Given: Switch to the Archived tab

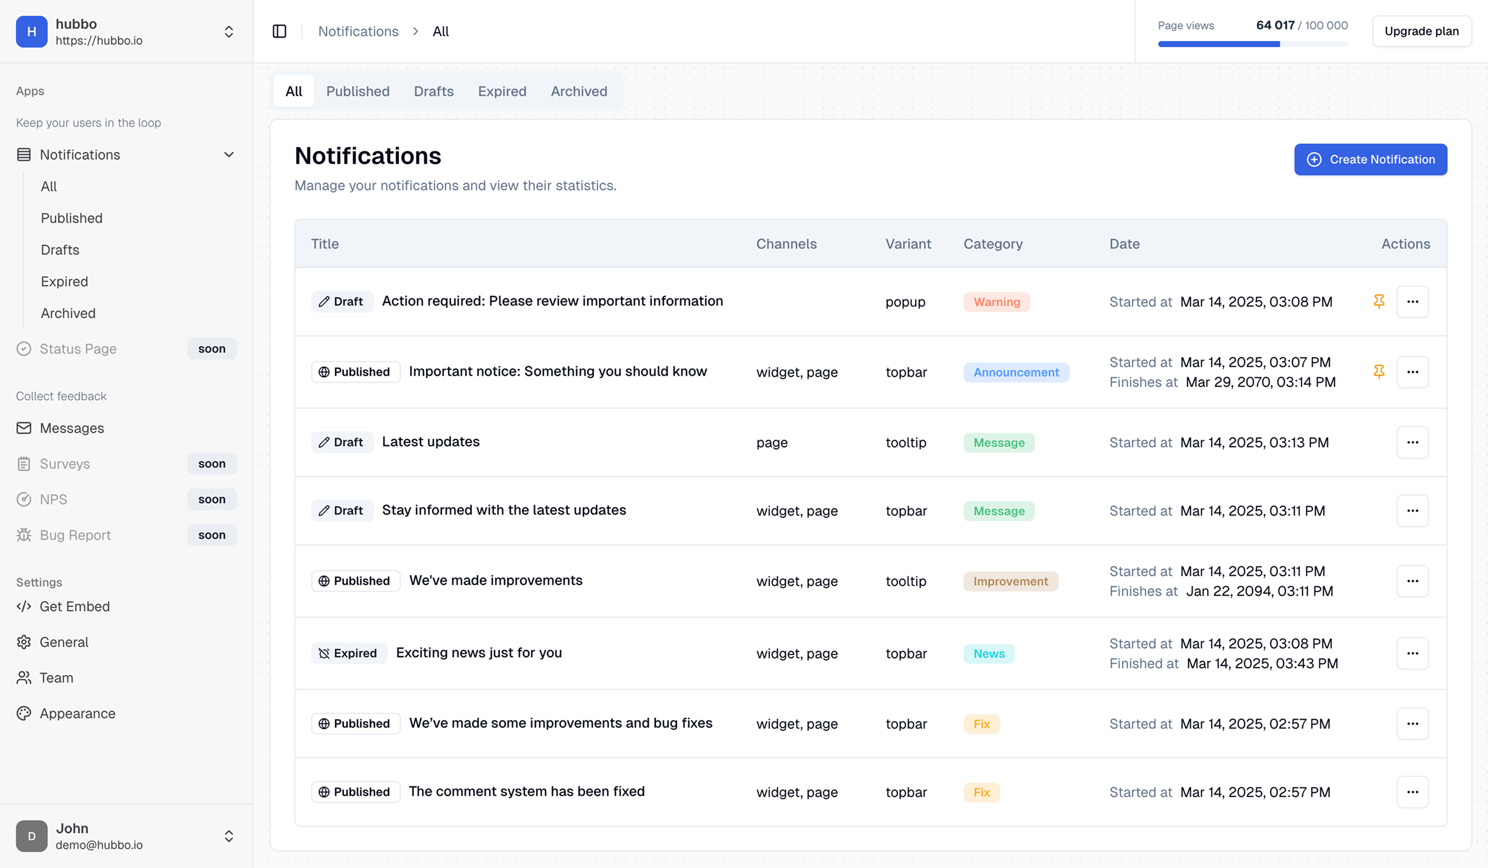Looking at the screenshot, I should [579, 92].
